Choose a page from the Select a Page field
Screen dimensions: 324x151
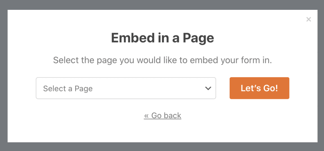coord(126,88)
